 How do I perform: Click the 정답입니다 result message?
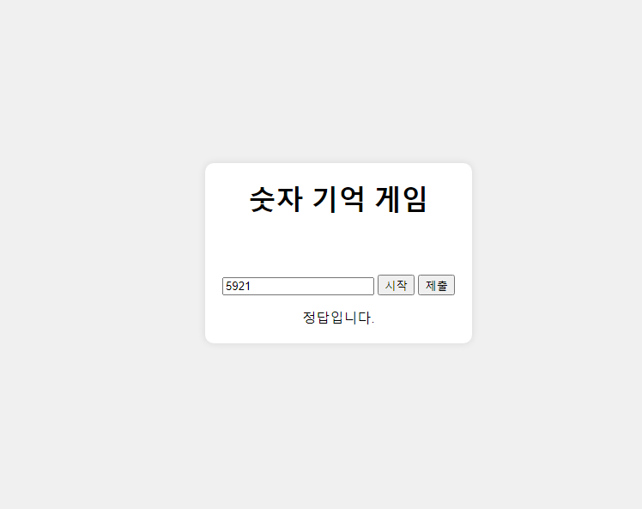coord(338,318)
